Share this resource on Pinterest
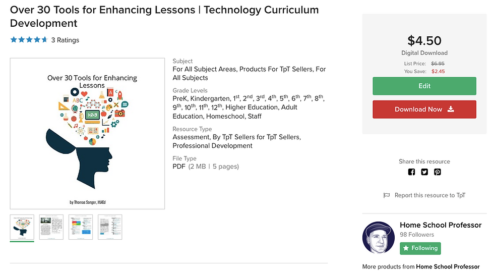Screen dimensions: 494x272 438,172
